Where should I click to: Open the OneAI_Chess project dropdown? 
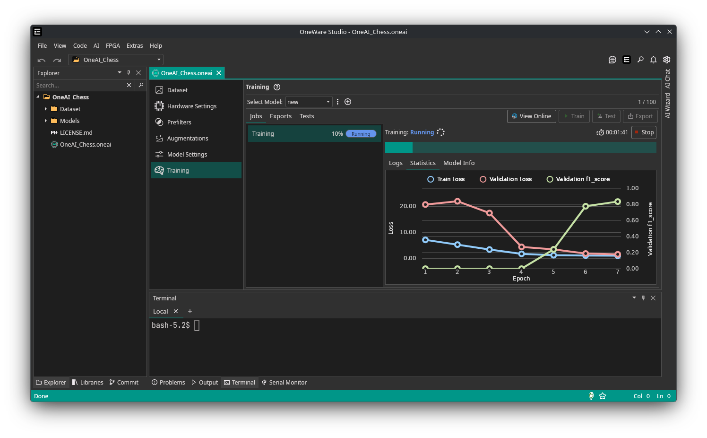tap(116, 60)
